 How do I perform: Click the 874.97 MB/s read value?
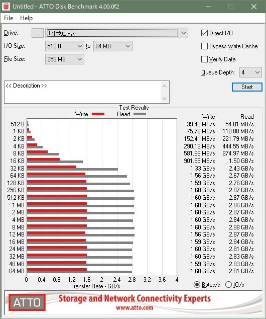(238, 153)
